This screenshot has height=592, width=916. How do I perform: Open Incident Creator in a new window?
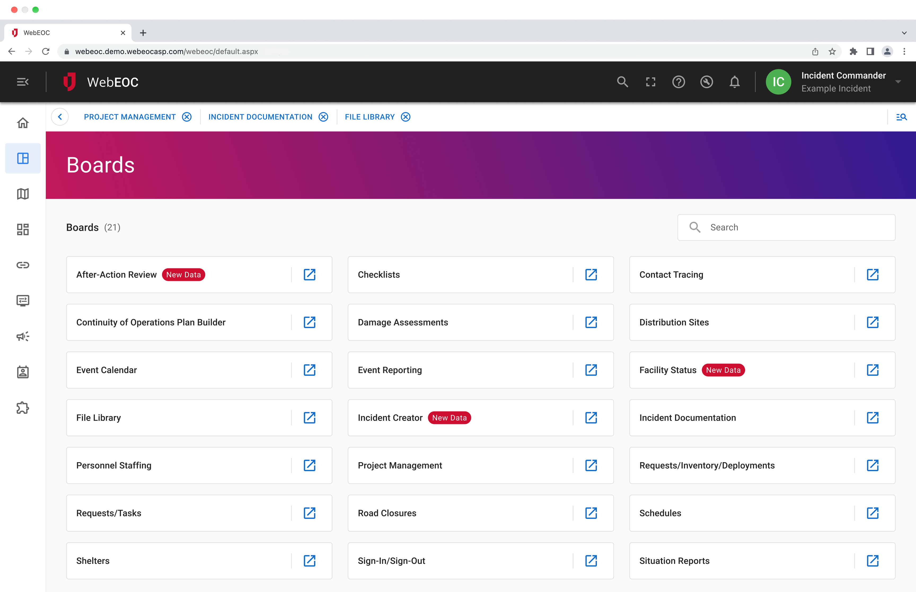(591, 417)
